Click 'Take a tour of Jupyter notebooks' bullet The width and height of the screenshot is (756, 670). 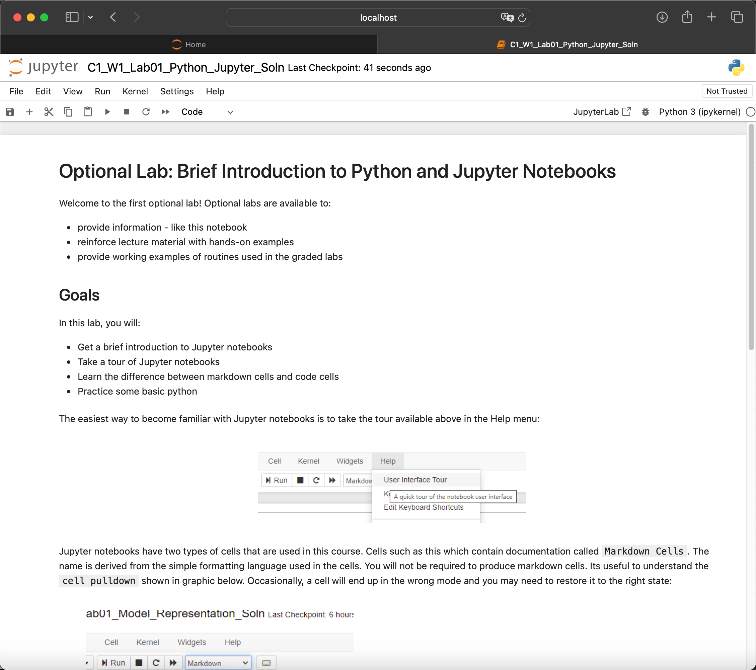coord(149,362)
